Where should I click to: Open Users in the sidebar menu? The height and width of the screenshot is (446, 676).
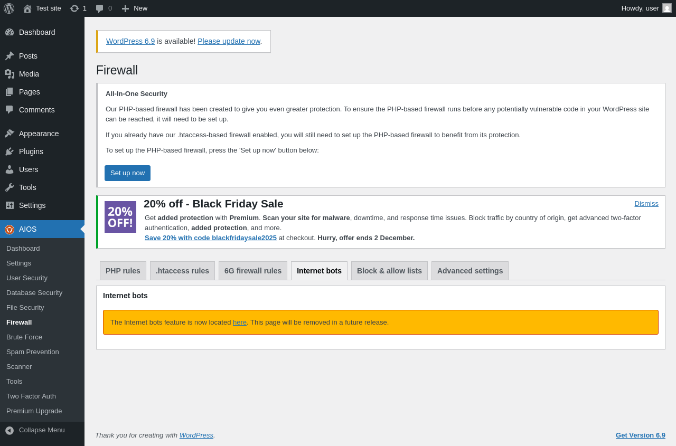click(42, 169)
